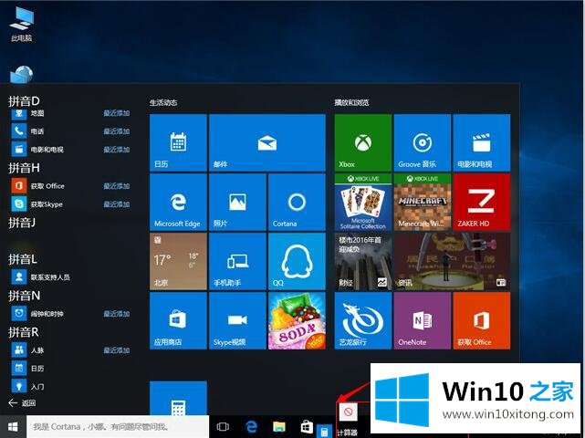The width and height of the screenshot is (585, 438).
Task: Open the 日历 calendar tile
Action: click(178, 142)
